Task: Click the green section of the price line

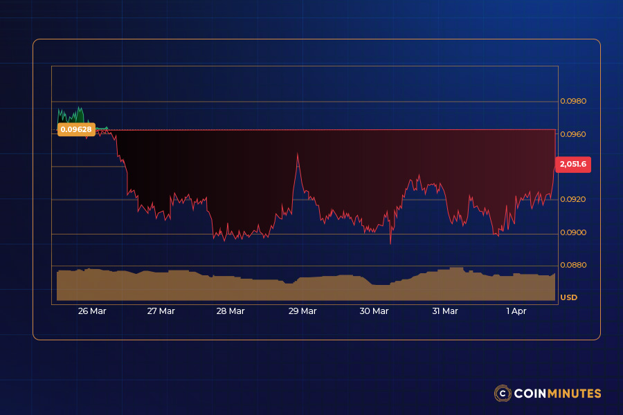Action: point(69,118)
